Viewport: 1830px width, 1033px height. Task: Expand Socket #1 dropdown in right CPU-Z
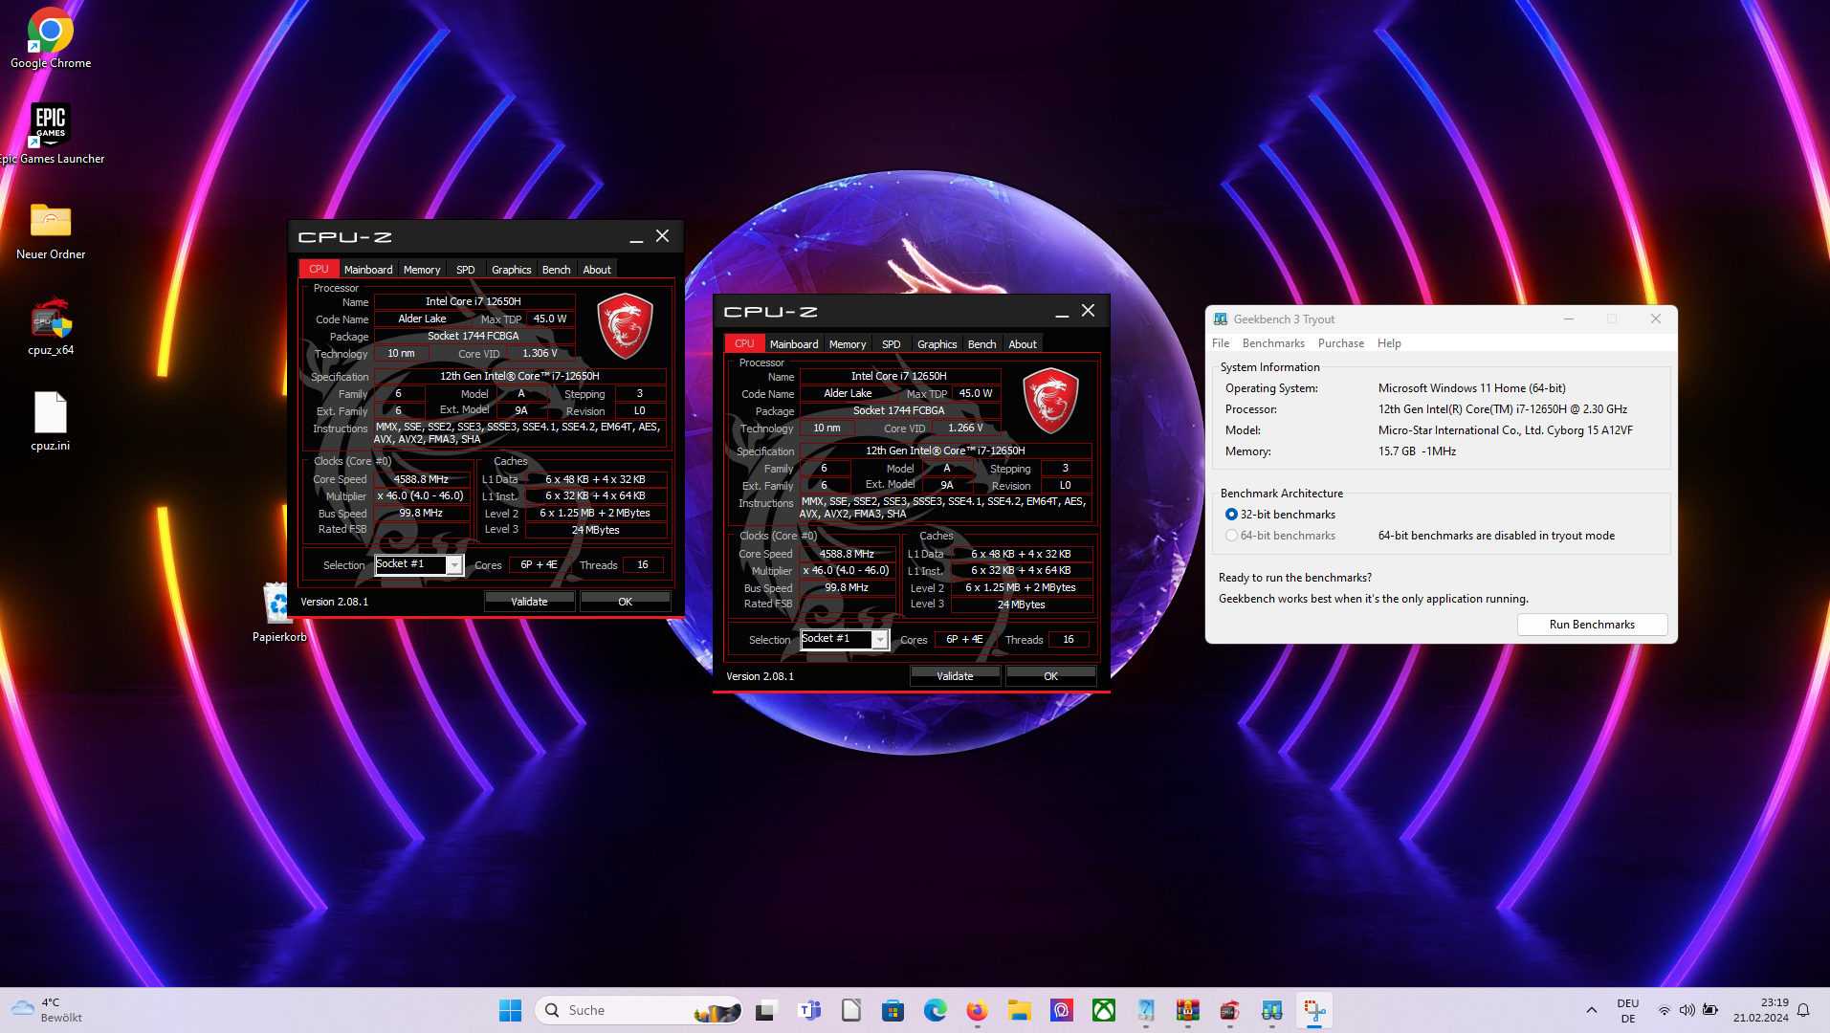[880, 640]
